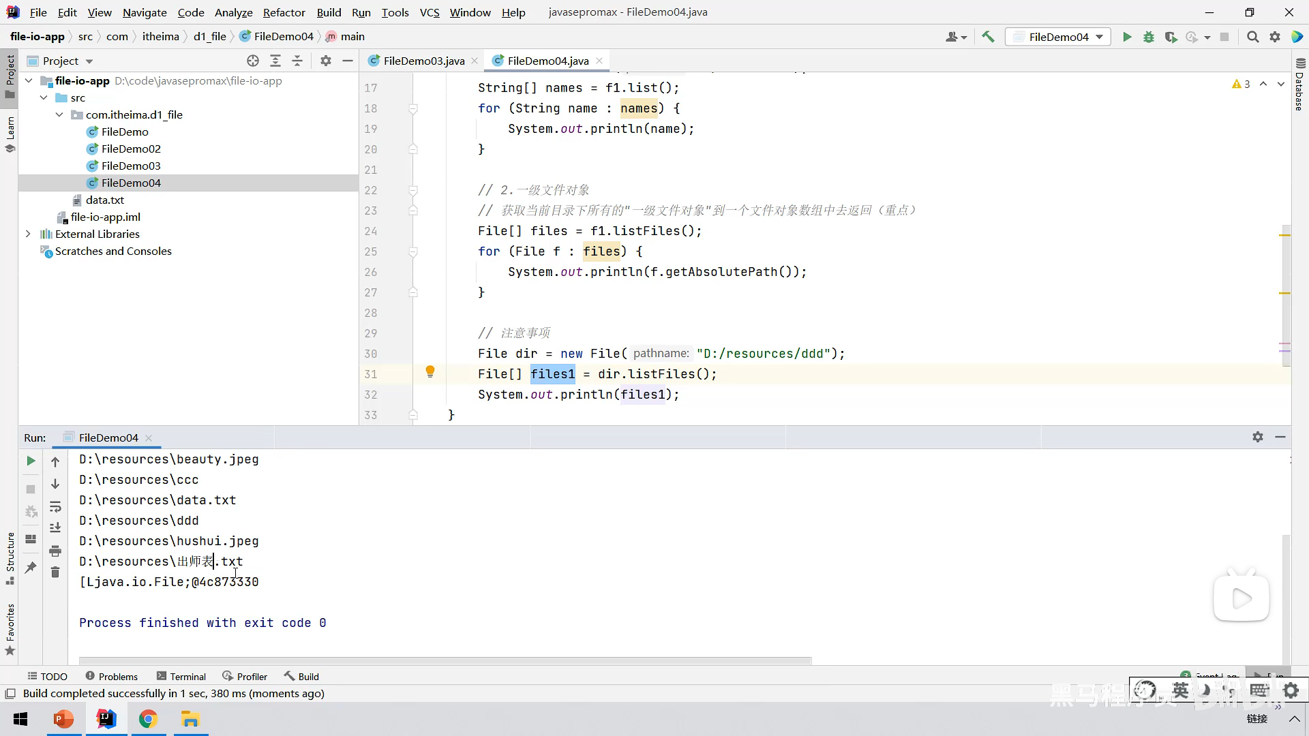Open the FileDemo04 run configuration dropdown
Viewport: 1309px width, 736px height.
click(1057, 37)
